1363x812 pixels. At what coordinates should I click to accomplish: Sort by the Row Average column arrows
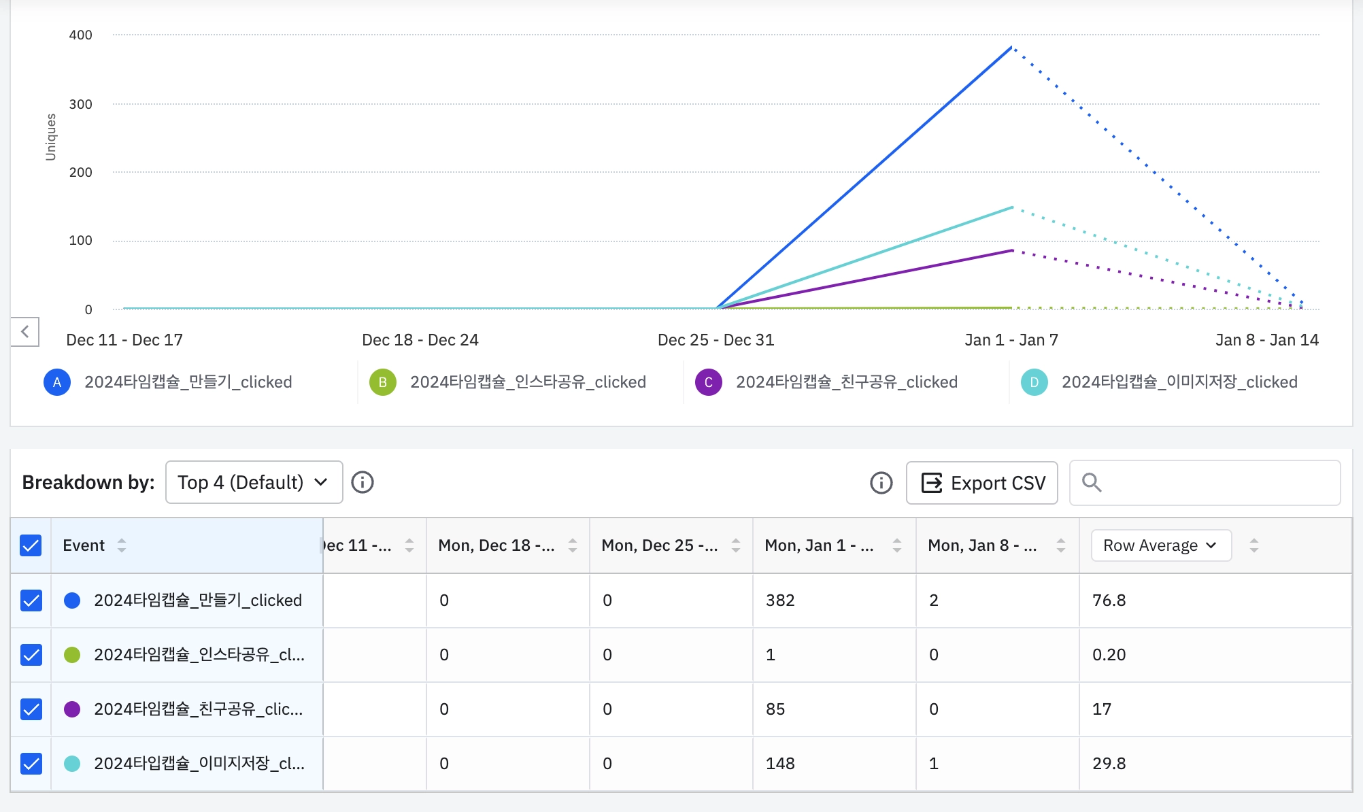(x=1254, y=545)
